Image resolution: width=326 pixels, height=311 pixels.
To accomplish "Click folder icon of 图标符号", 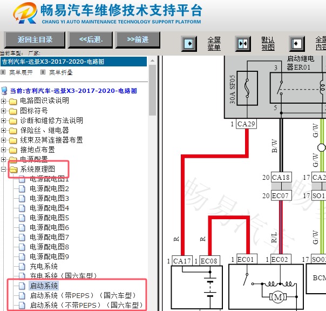I will click(13, 111).
